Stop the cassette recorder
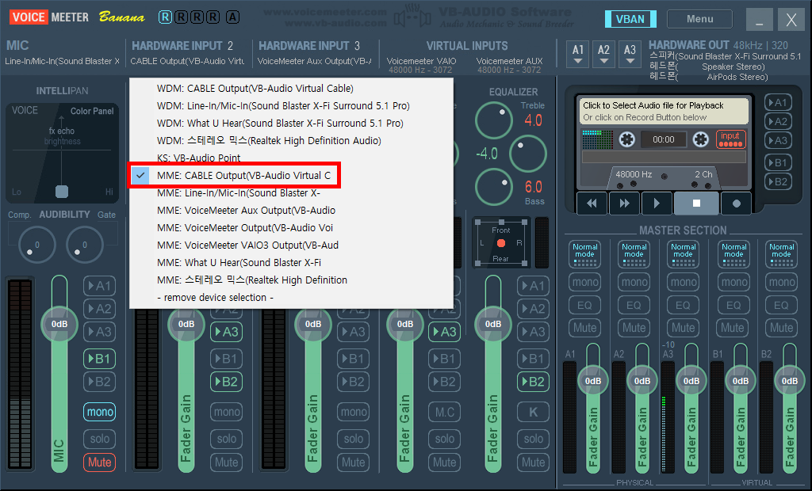The height and width of the screenshot is (491, 812). [696, 204]
